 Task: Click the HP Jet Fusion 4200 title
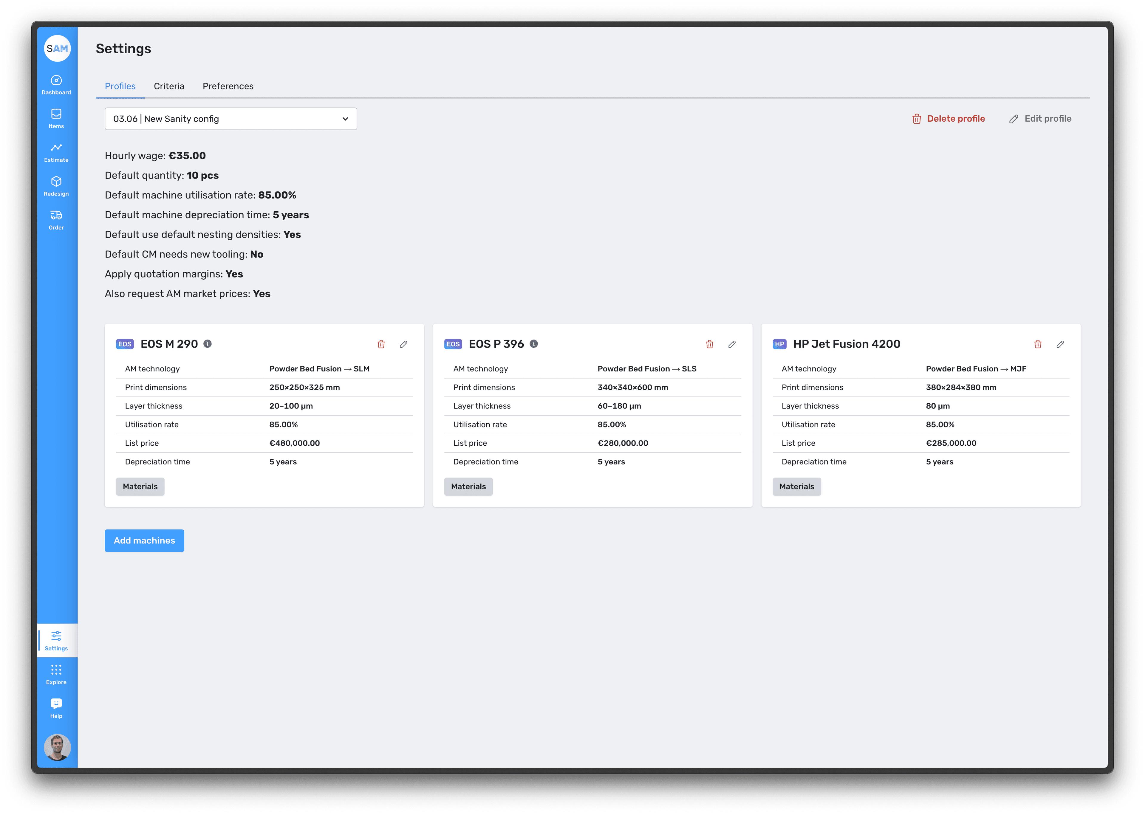click(847, 344)
